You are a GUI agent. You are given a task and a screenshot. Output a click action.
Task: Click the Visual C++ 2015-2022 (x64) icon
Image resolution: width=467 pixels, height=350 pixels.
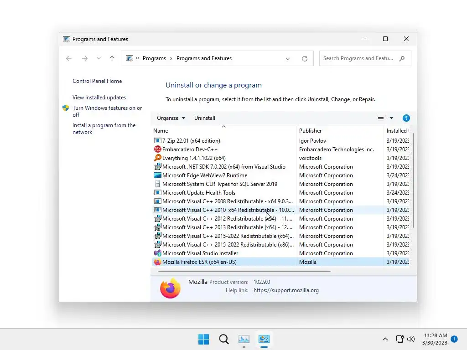157,236
